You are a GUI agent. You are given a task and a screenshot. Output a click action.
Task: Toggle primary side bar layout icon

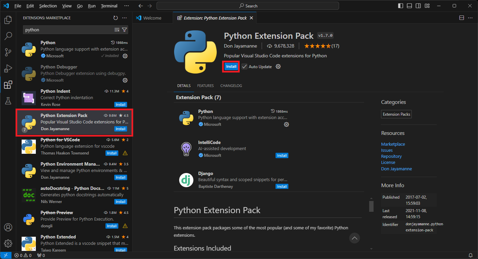pos(401,6)
